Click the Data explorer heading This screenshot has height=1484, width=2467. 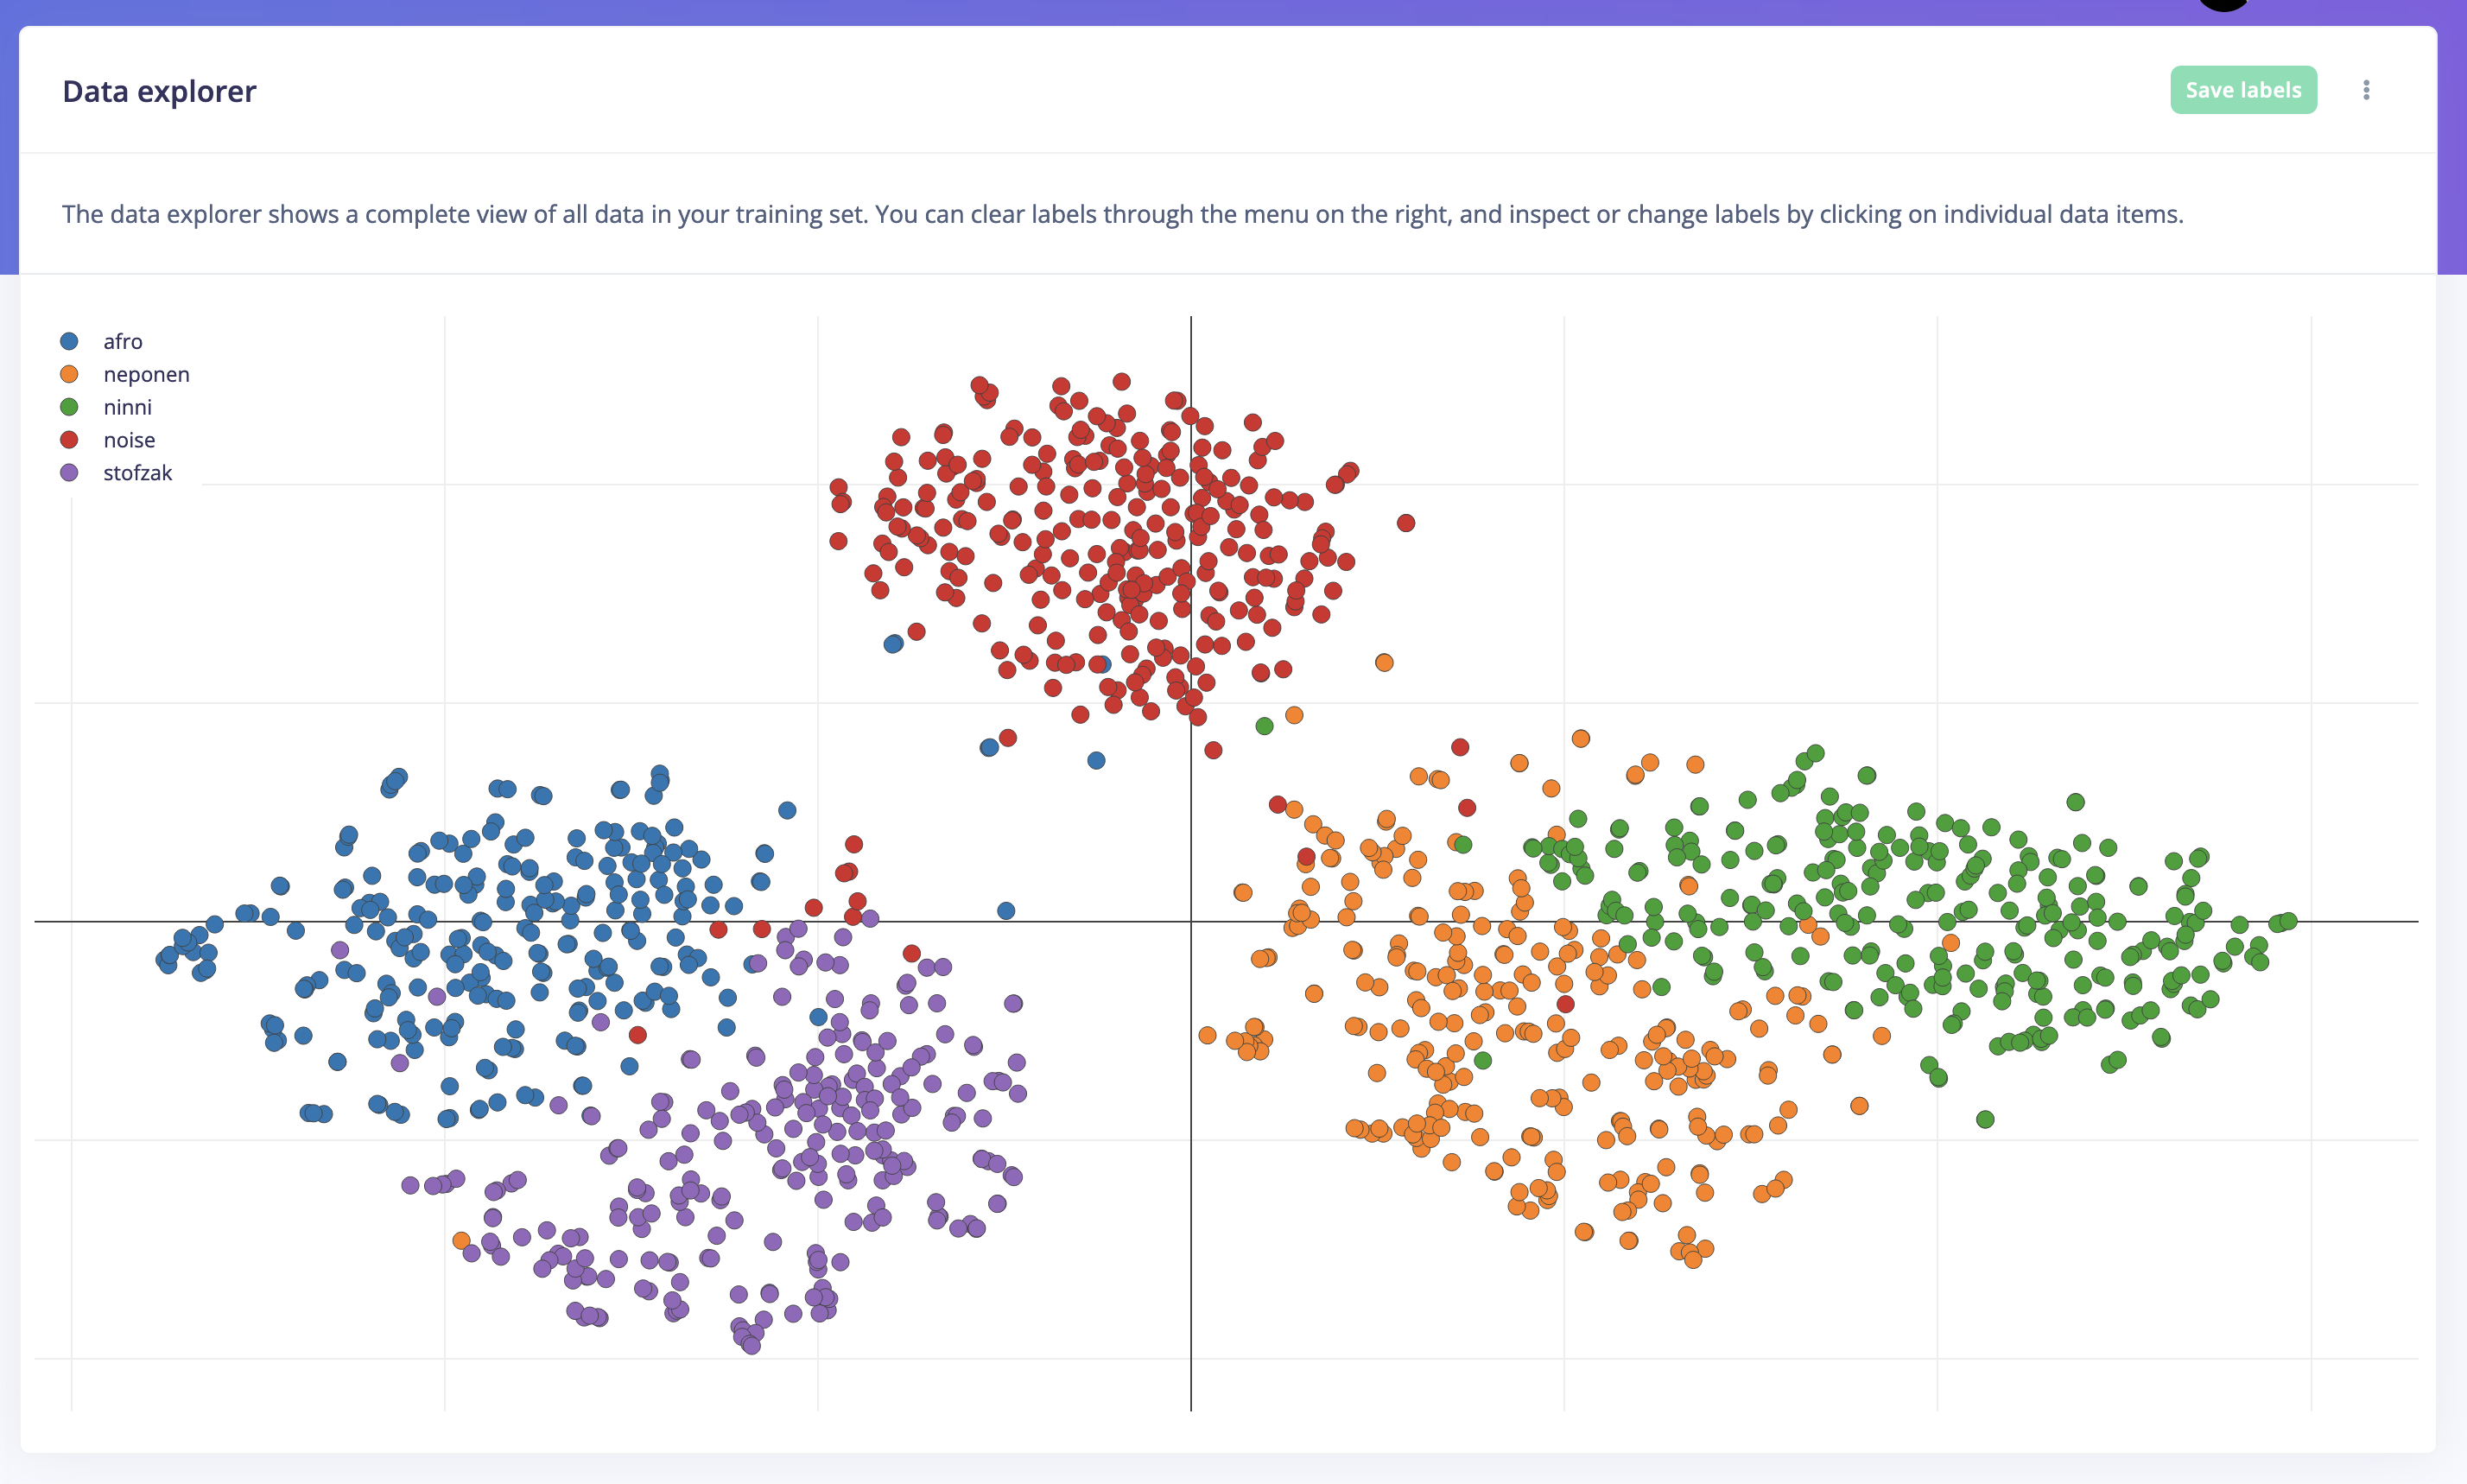(x=159, y=91)
